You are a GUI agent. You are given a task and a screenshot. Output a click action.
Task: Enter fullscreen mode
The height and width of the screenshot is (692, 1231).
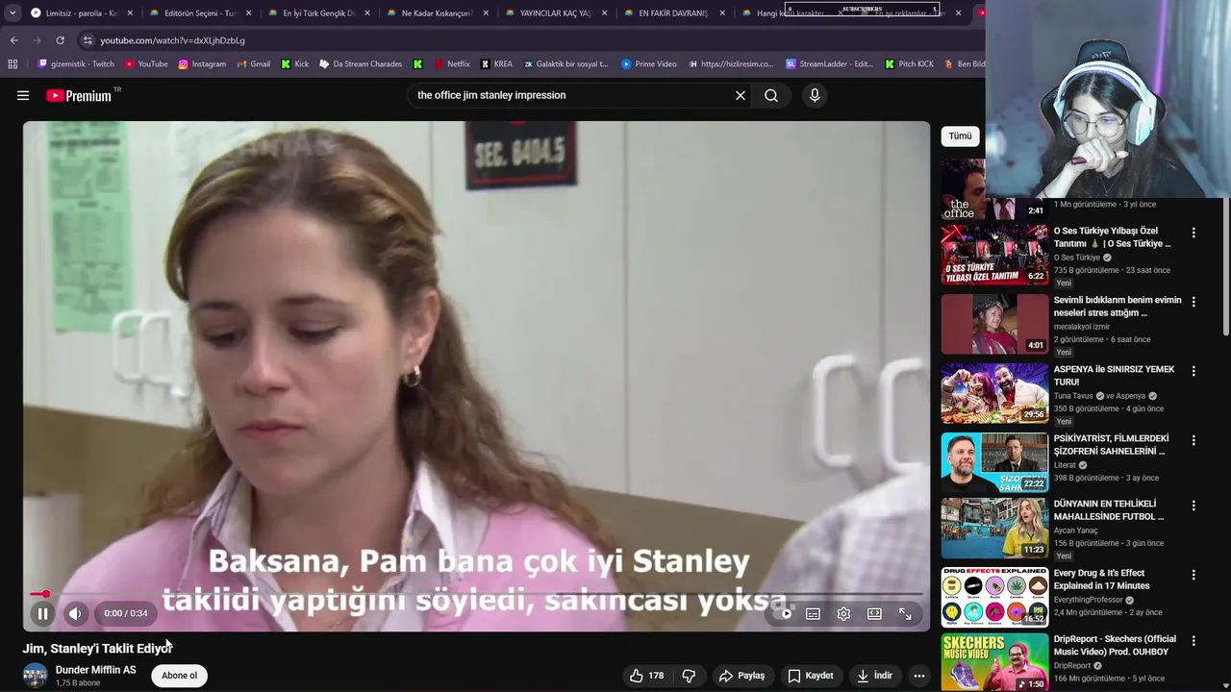905,613
